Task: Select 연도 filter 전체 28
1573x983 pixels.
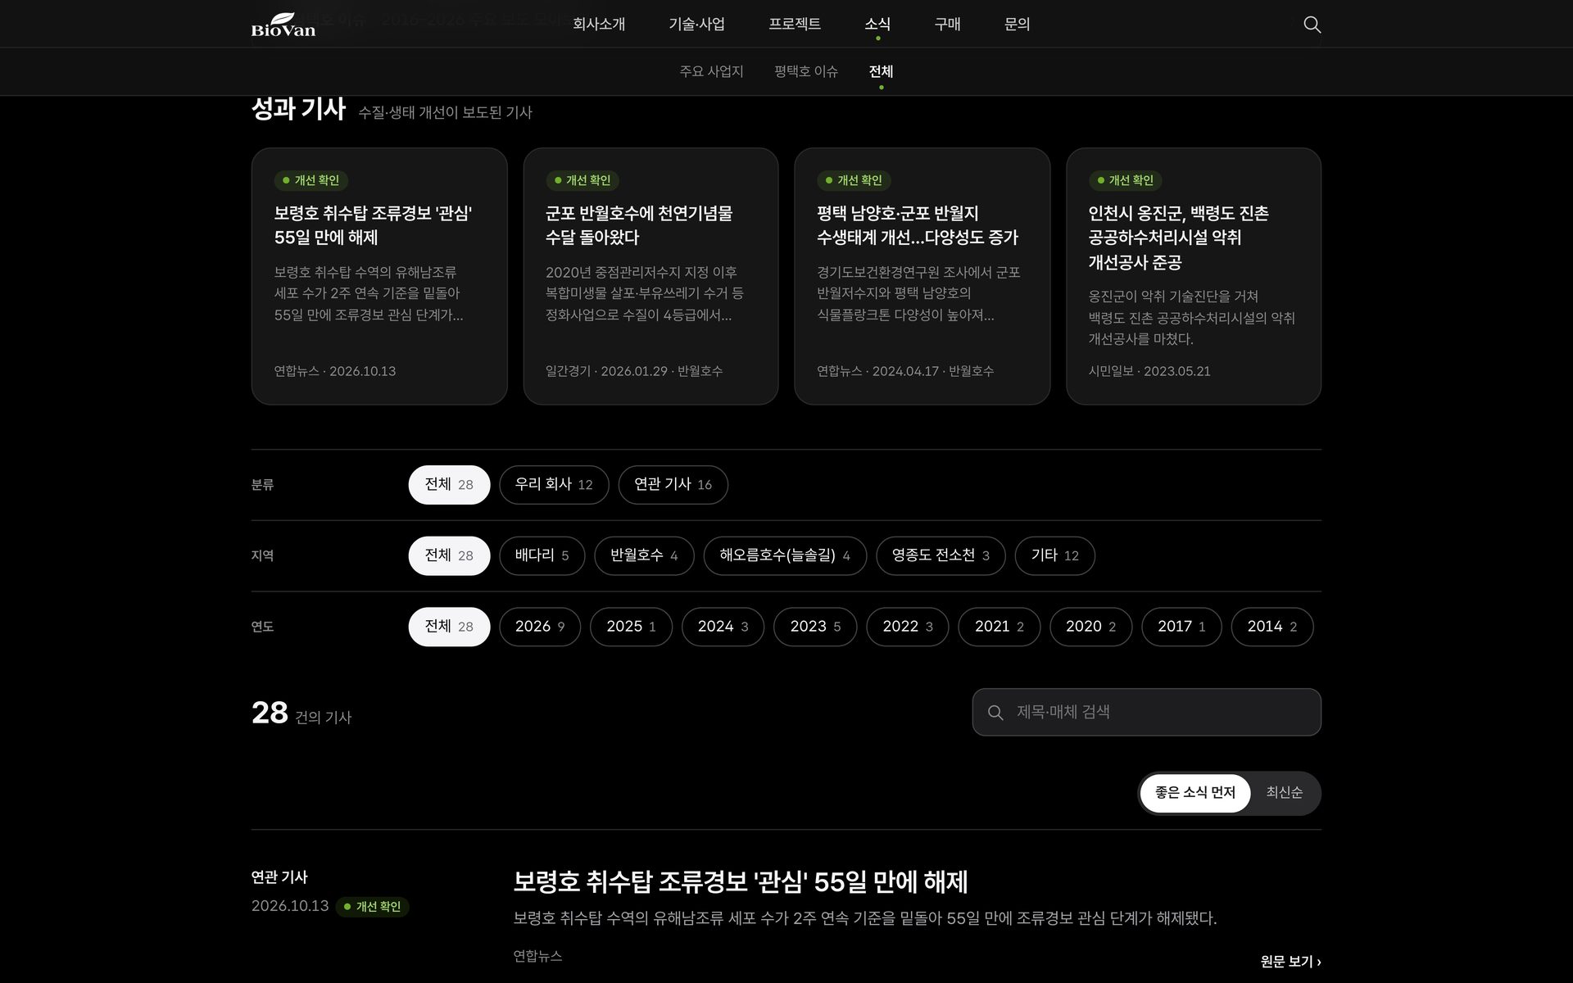Action: click(449, 627)
